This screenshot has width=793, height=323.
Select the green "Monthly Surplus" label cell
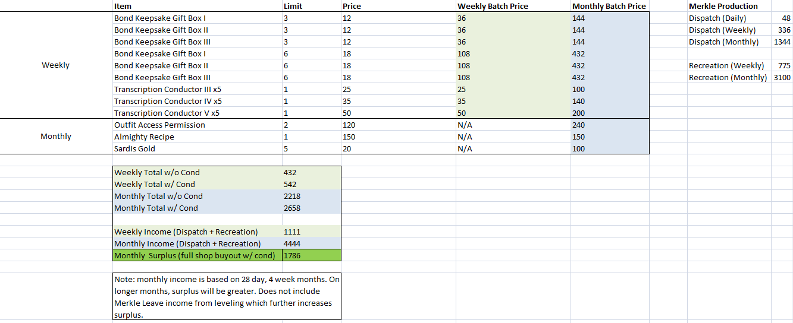198,255
